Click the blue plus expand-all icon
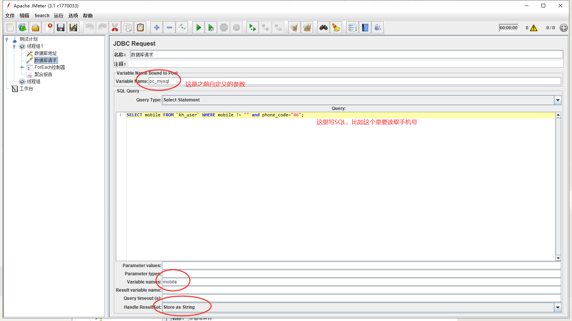 click(x=156, y=27)
